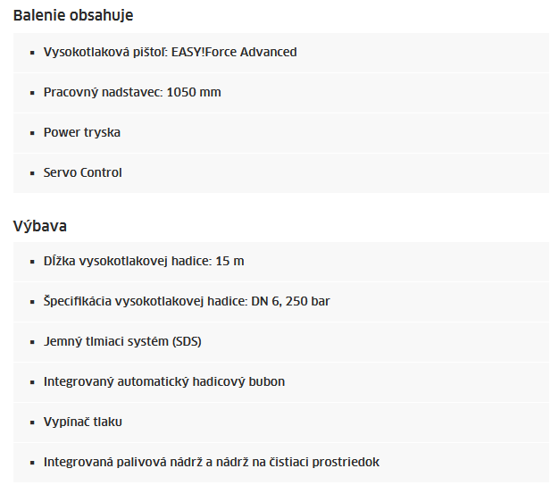
Task: Click bullet next to 'Vysokotlaková pištoľ'
Action: click(32, 53)
